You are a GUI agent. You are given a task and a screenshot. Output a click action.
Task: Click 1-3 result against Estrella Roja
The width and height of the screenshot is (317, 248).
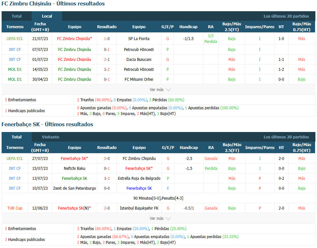pyautogui.click(x=107, y=178)
